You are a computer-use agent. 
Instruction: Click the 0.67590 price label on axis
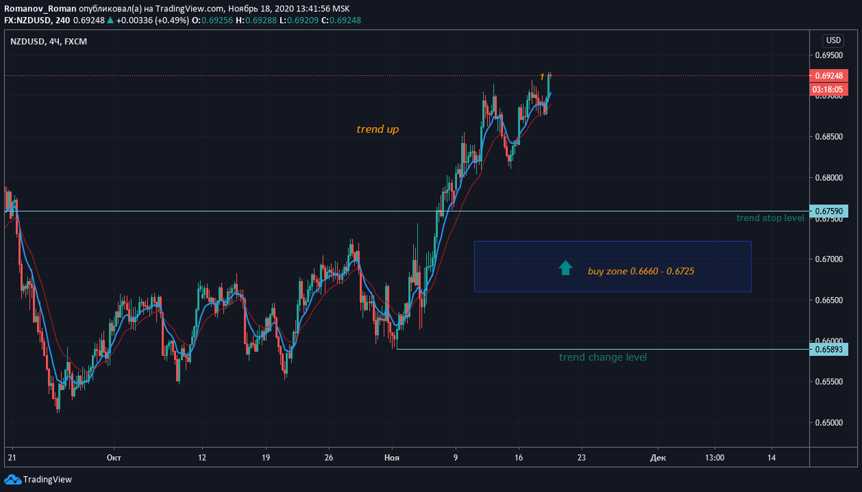pos(829,212)
